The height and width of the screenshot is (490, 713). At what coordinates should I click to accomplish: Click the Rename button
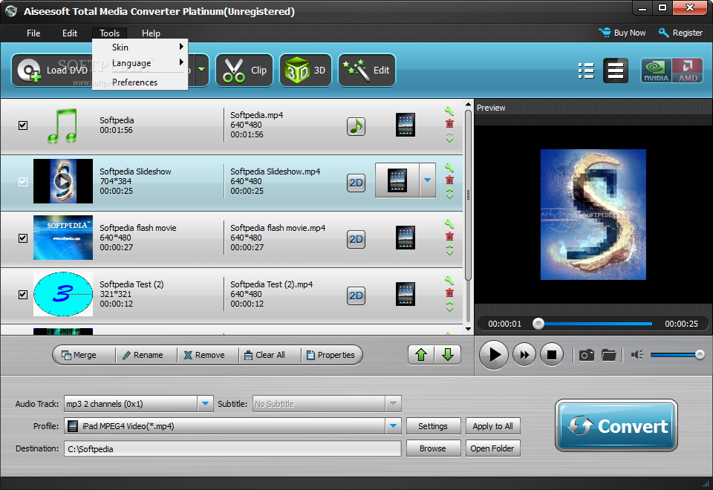click(143, 355)
